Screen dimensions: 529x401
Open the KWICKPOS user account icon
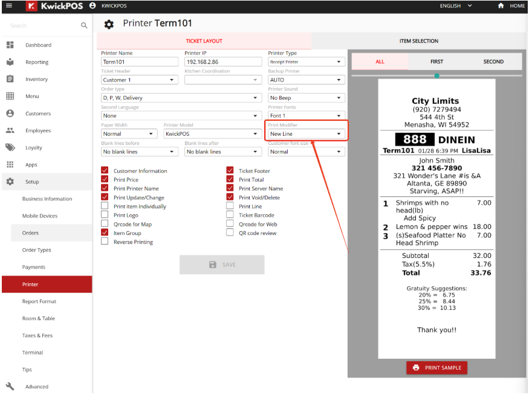[92, 5]
